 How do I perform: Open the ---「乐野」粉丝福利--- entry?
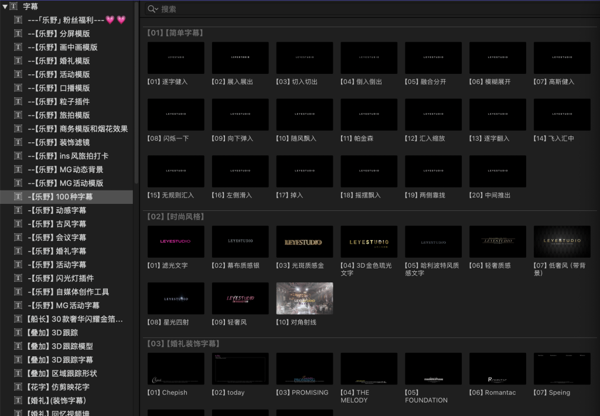[x=67, y=20]
